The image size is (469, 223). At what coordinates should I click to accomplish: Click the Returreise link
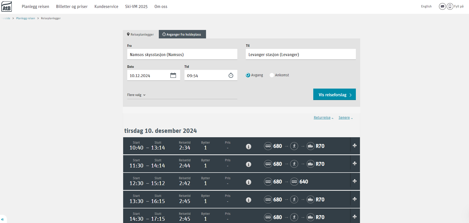(322, 118)
